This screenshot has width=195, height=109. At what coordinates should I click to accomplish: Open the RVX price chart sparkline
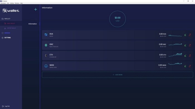pos(175,36)
